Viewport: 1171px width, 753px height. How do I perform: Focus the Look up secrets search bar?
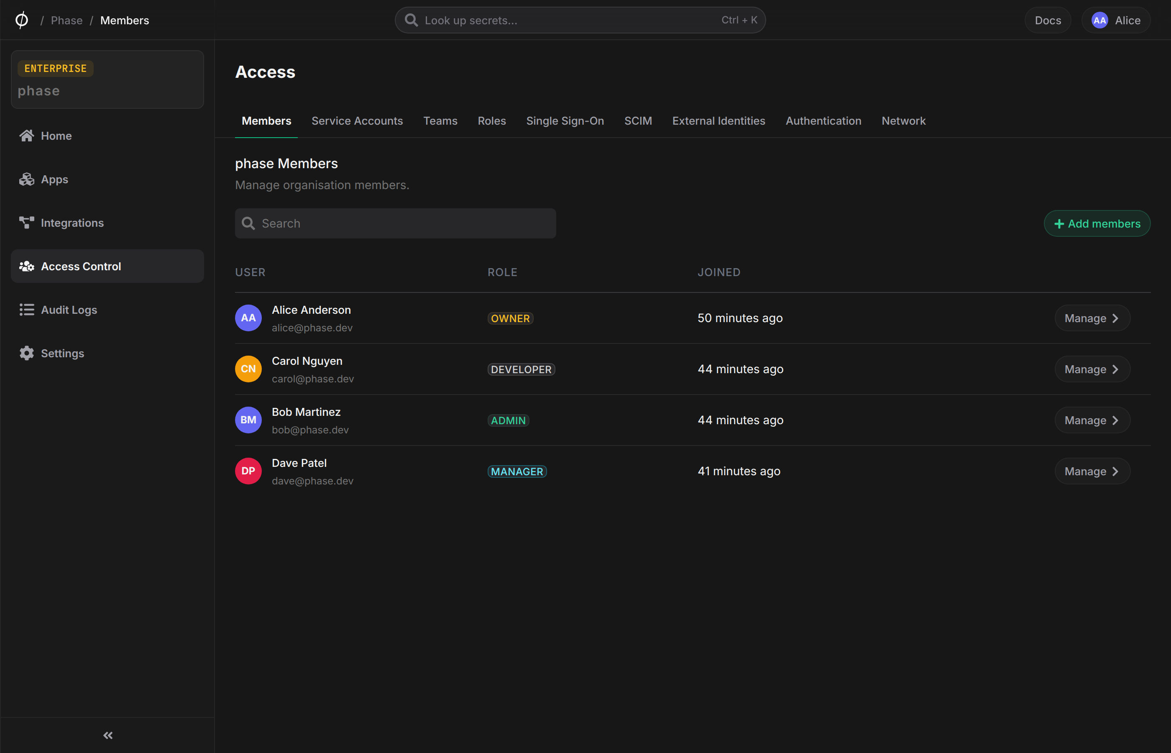(x=580, y=20)
